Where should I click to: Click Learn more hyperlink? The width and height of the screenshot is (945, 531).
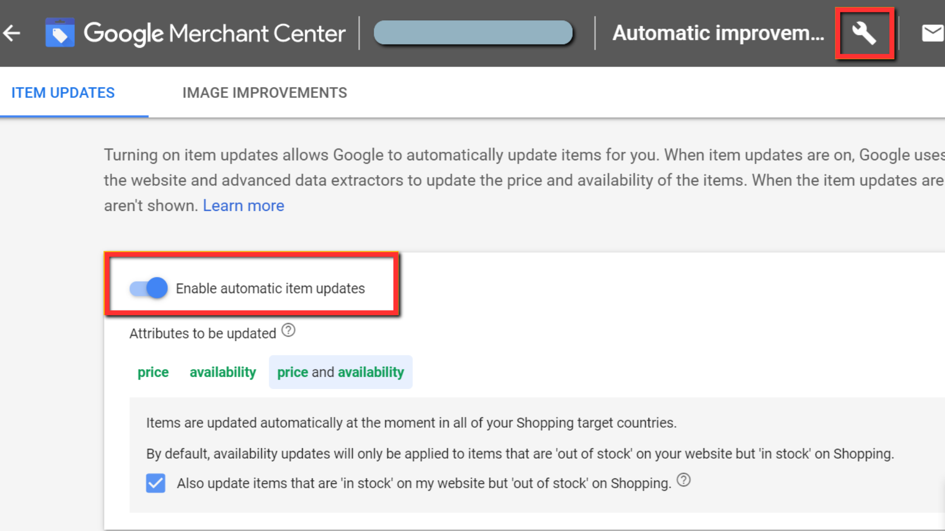[244, 206]
